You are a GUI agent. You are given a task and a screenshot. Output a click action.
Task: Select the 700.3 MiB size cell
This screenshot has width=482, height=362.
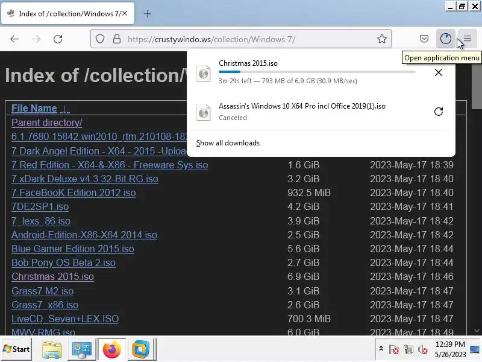pyautogui.click(x=309, y=319)
